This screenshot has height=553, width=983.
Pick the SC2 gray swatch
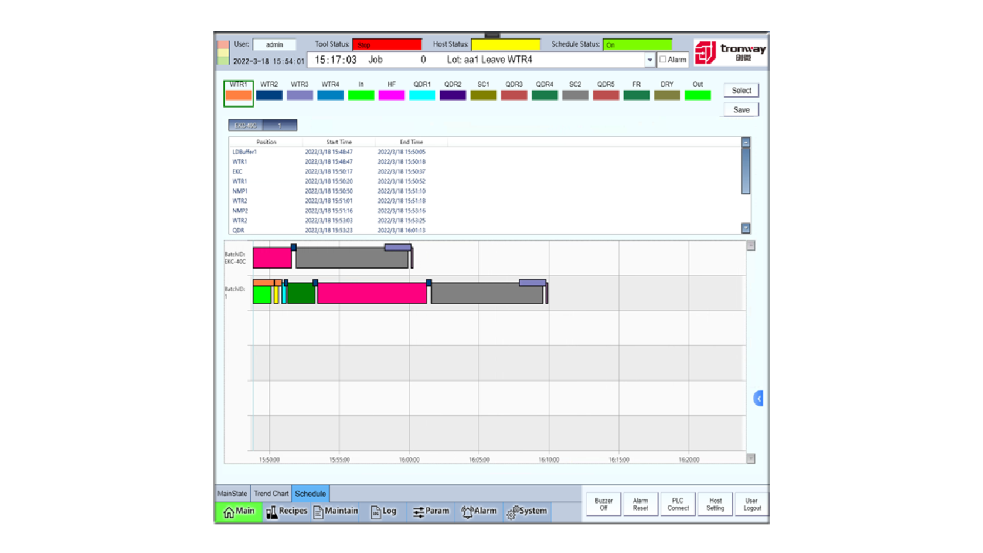pyautogui.click(x=575, y=96)
